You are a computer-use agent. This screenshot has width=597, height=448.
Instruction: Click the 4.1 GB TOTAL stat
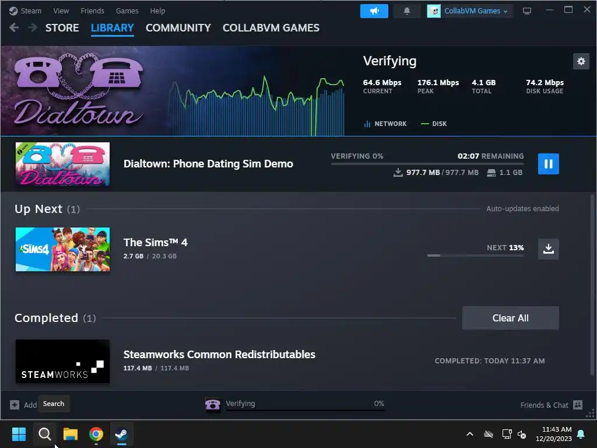pos(483,86)
